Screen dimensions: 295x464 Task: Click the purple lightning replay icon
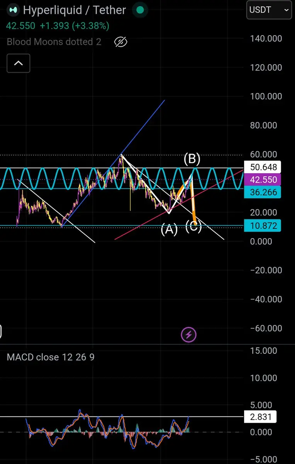tap(189, 334)
